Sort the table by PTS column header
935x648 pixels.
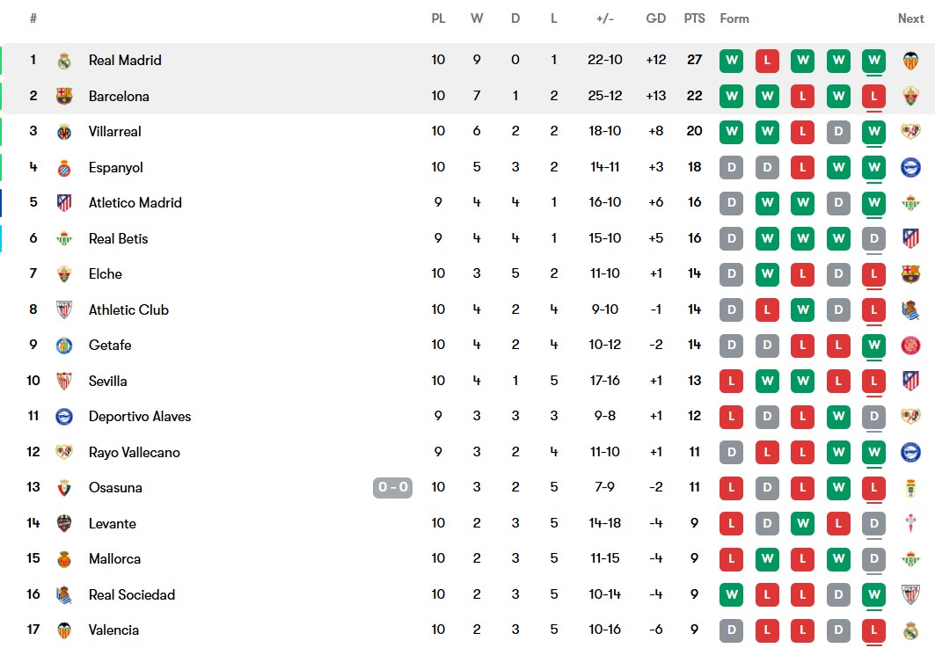point(694,18)
